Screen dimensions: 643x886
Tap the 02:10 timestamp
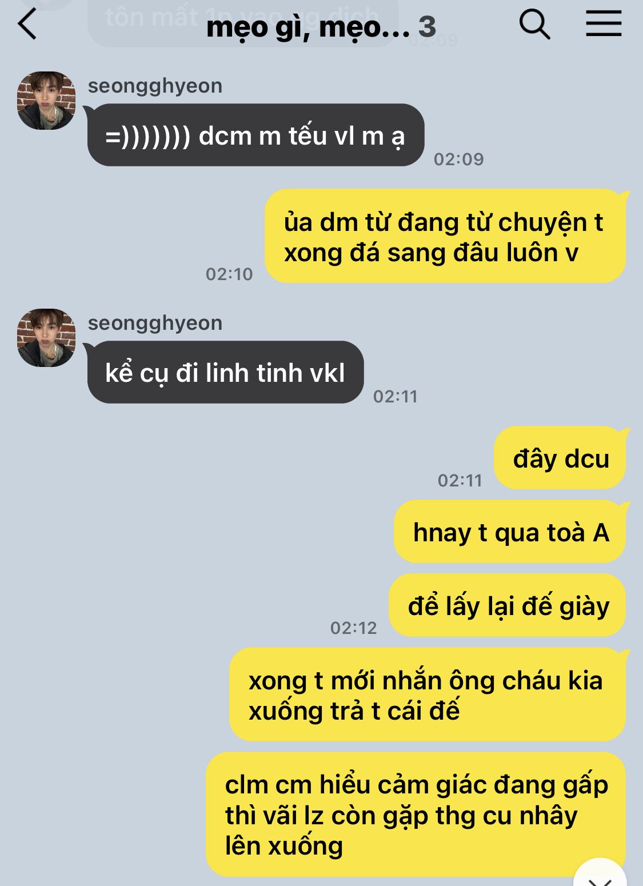coord(229,274)
